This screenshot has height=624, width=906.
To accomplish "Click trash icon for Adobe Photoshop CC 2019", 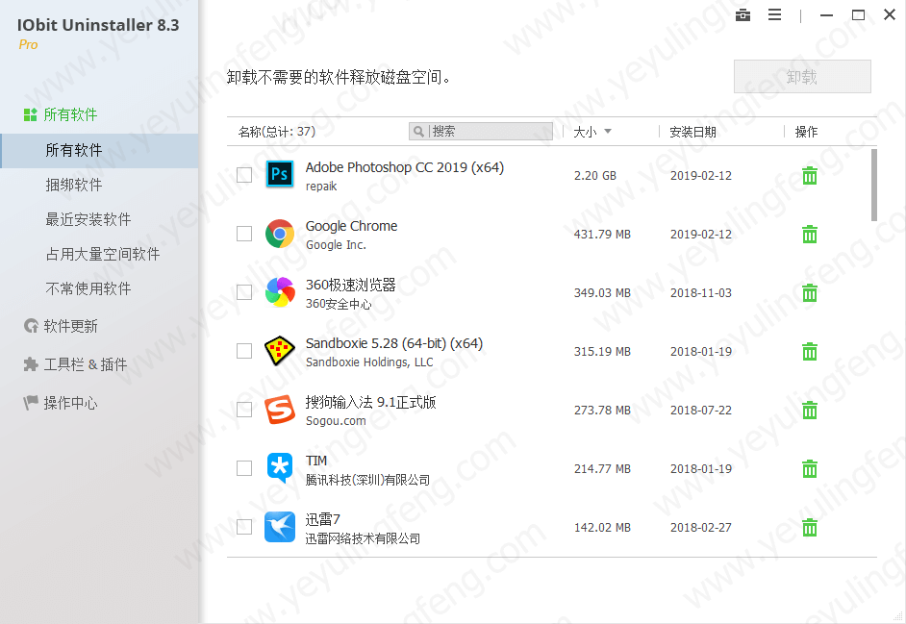I will click(810, 176).
